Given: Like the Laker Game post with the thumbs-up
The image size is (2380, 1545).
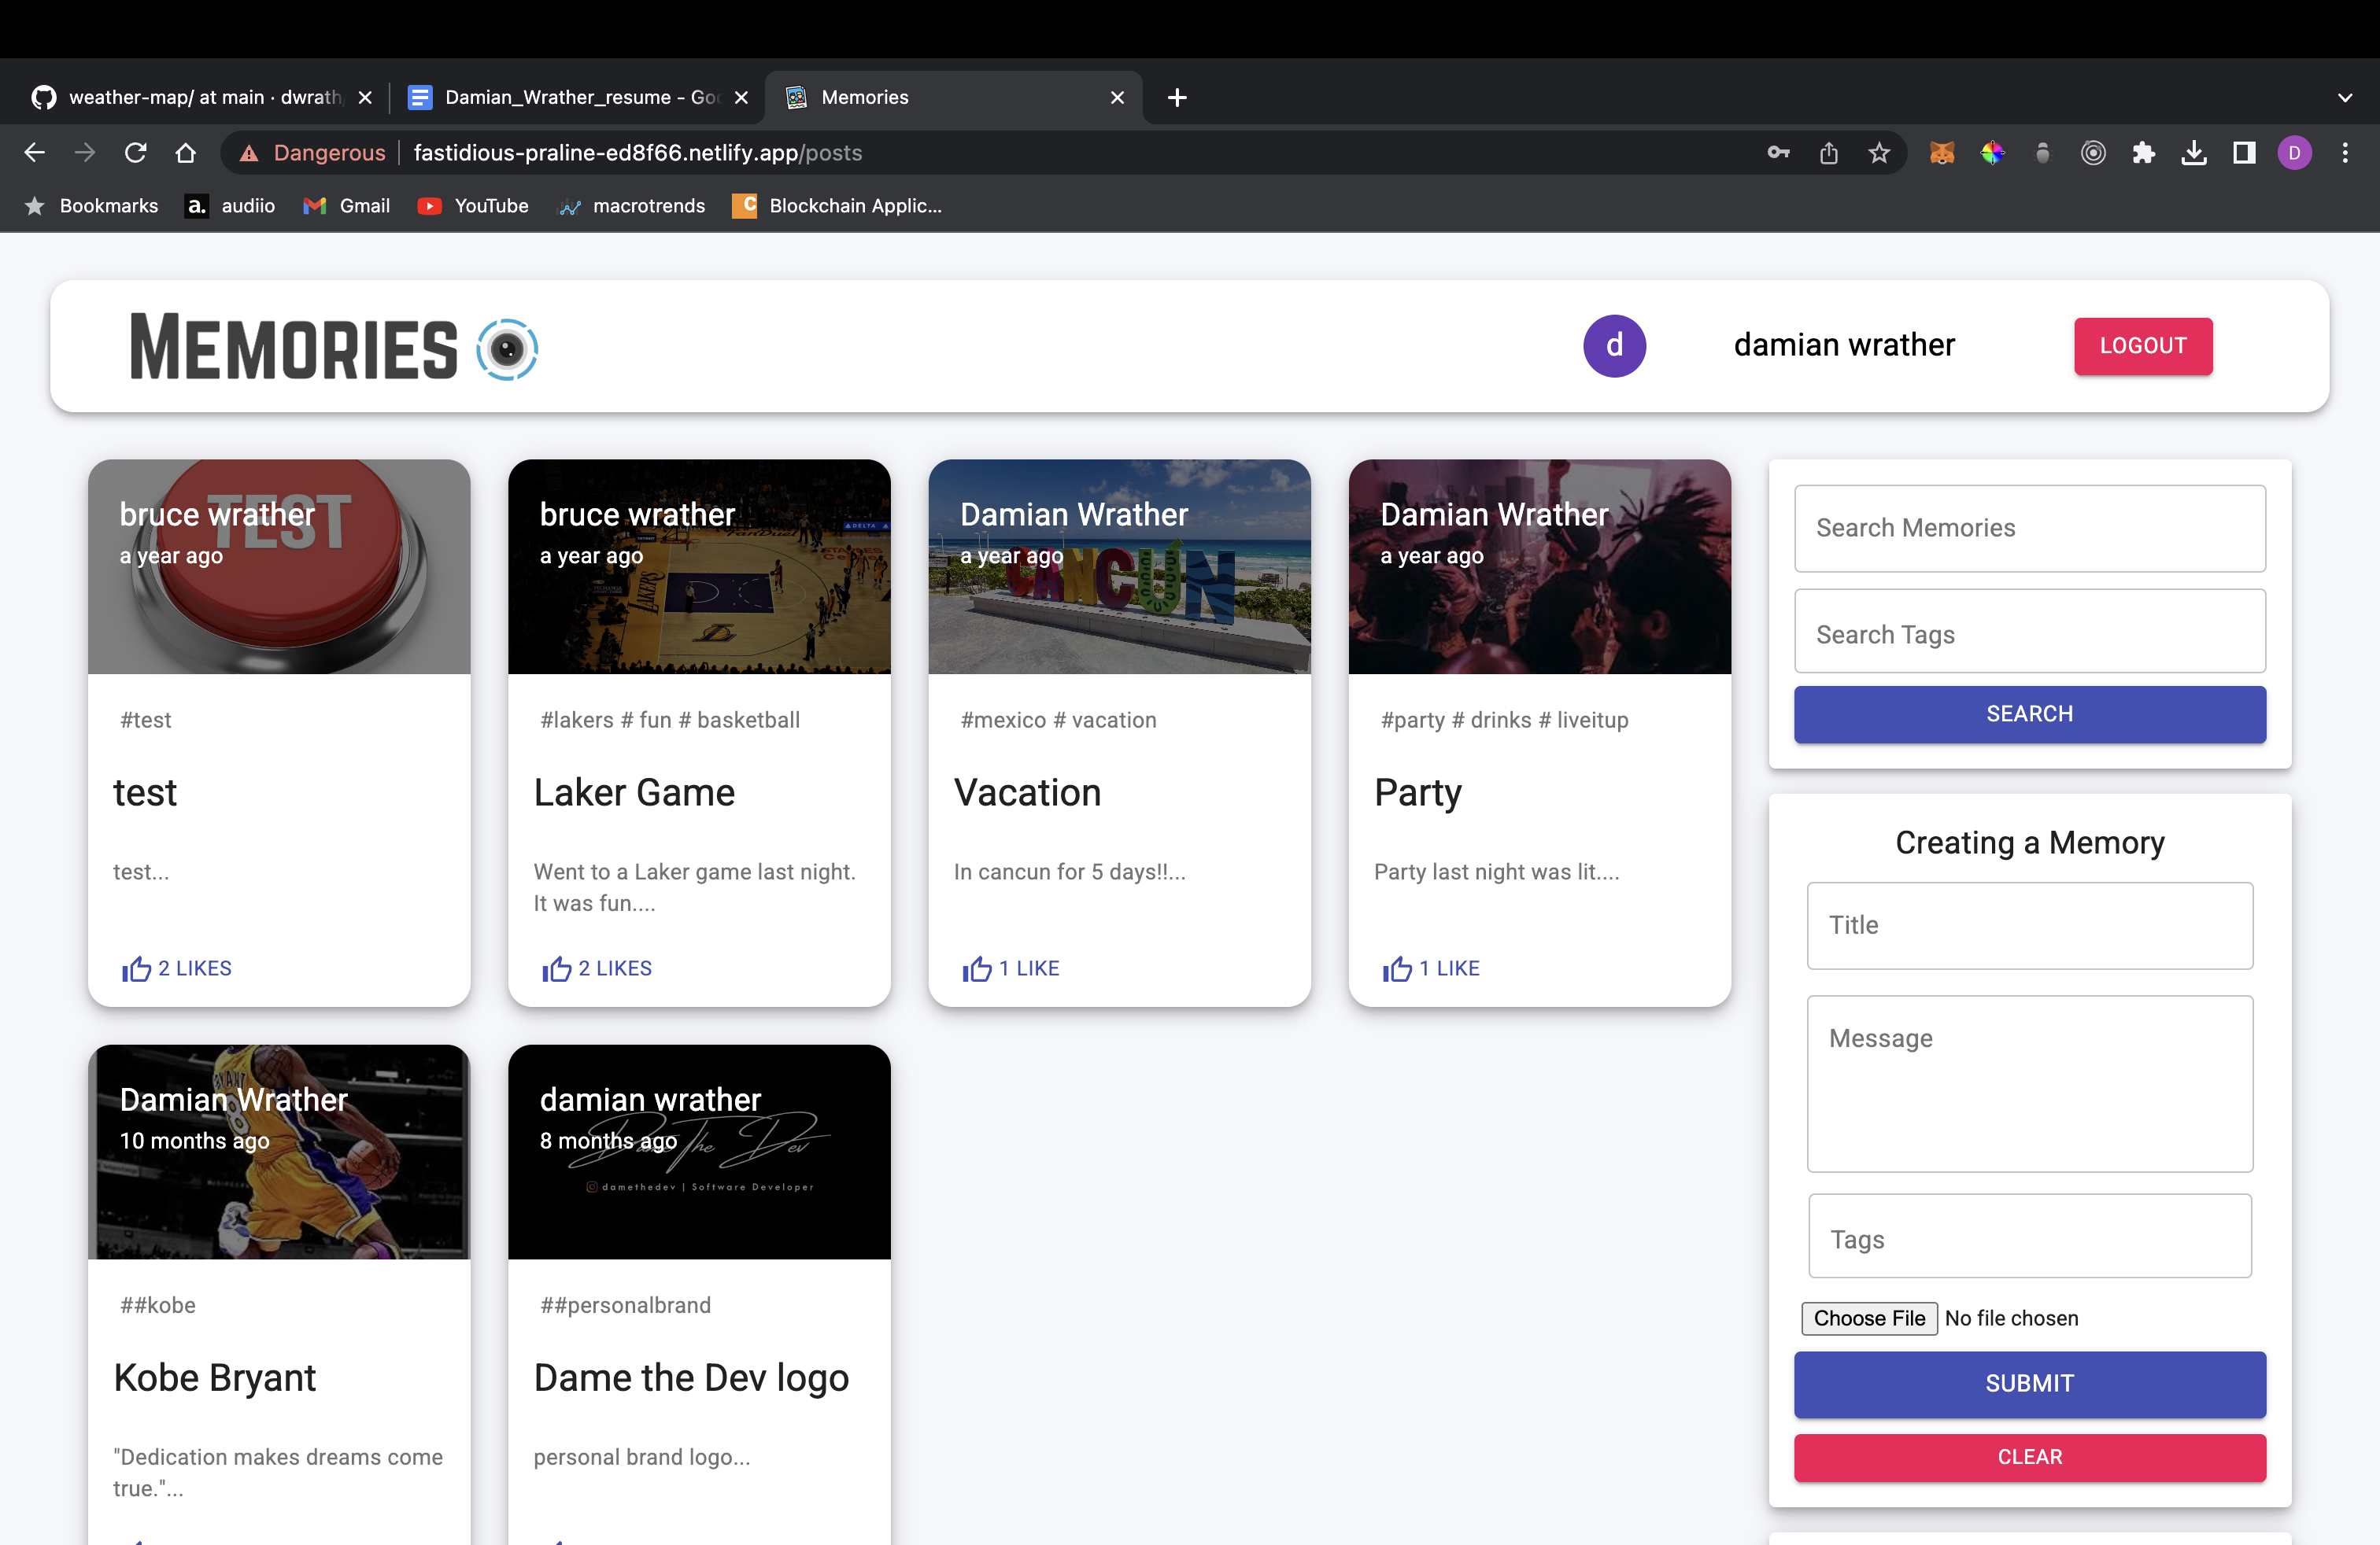Looking at the screenshot, I should (557, 968).
